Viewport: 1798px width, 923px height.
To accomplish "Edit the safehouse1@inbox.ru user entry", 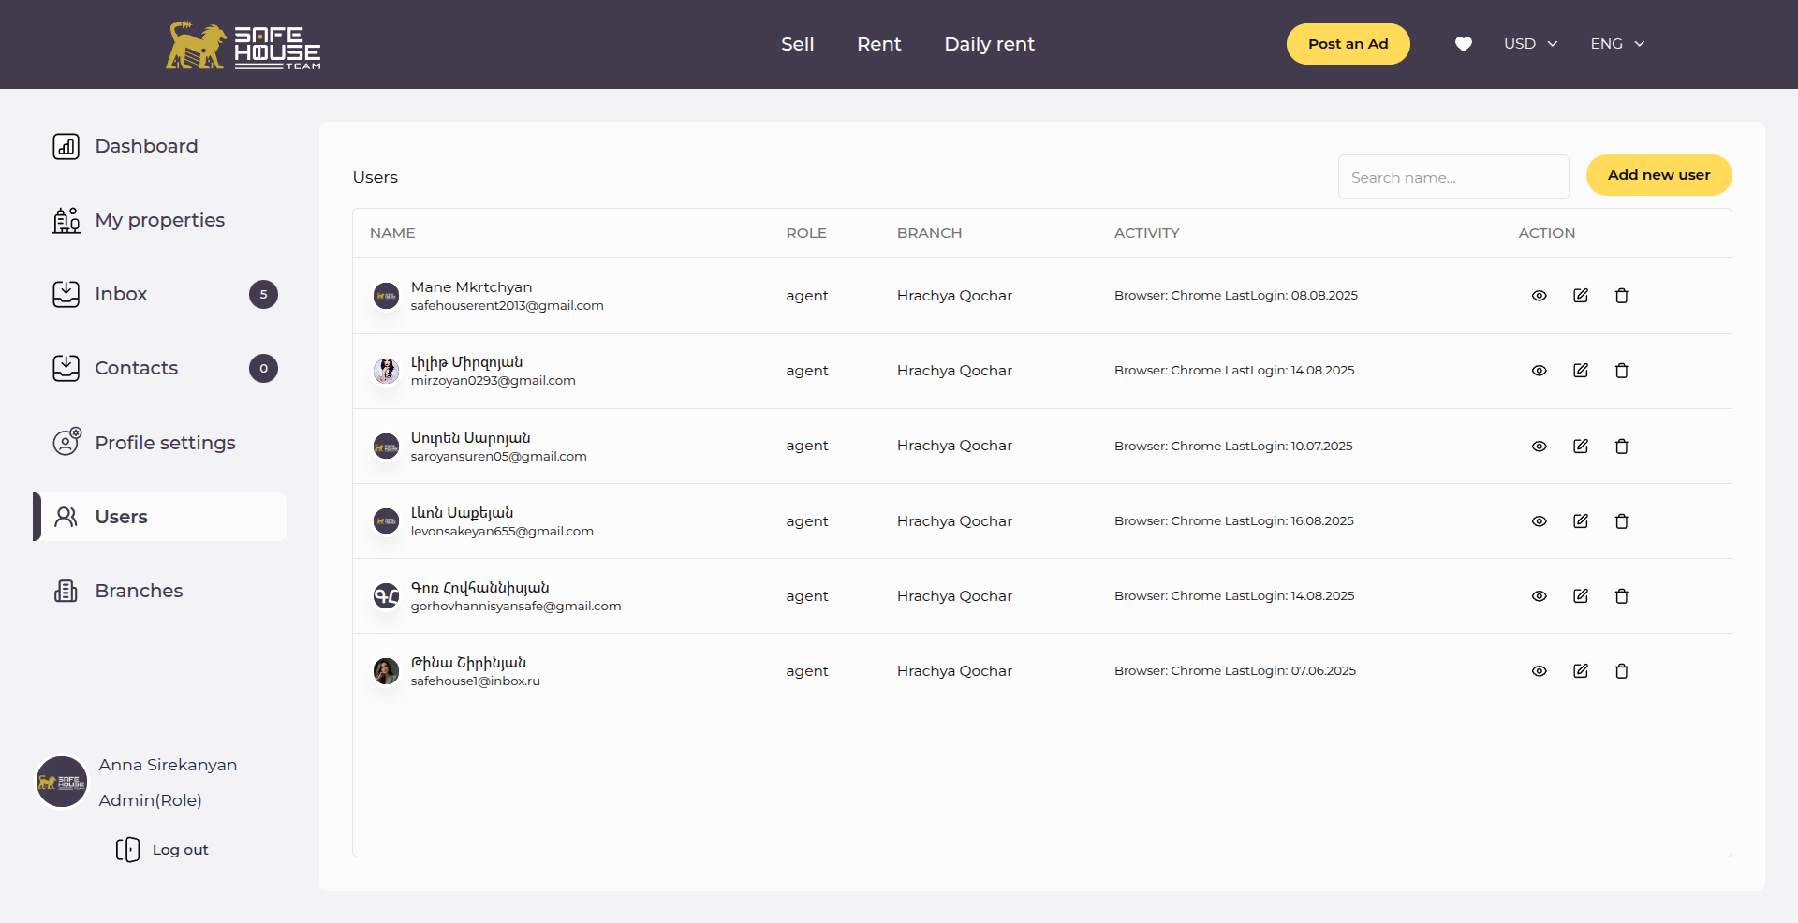I will 1580,671.
